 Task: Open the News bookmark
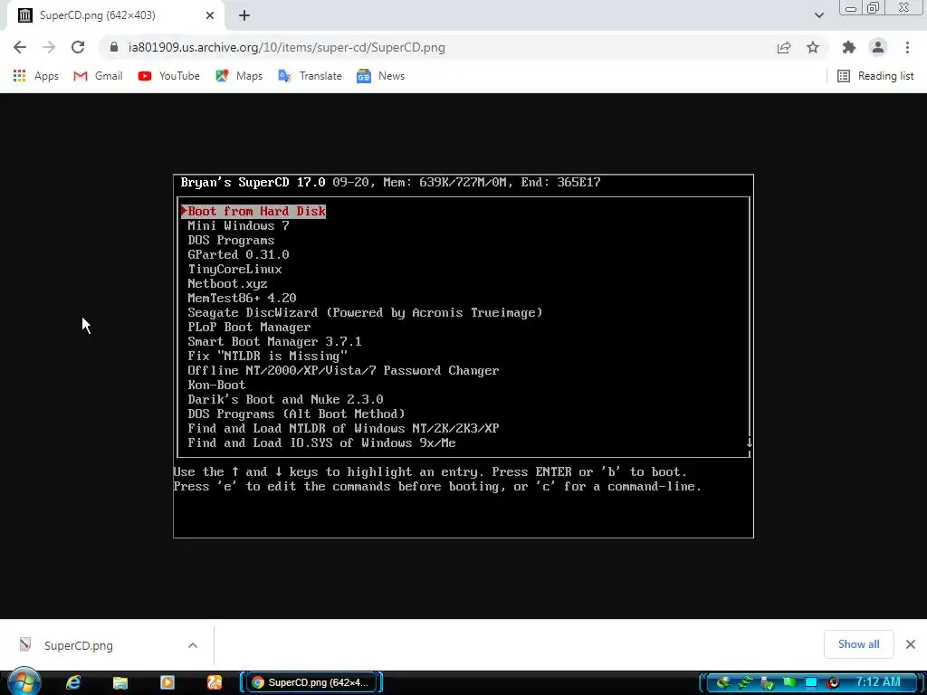point(381,76)
